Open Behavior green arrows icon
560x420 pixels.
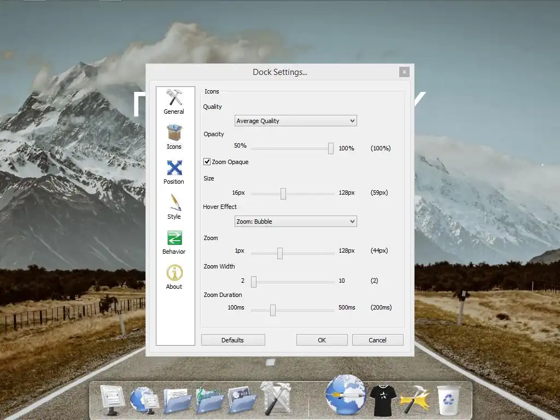(x=174, y=238)
